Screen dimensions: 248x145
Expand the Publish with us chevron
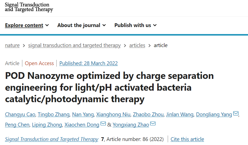155,25
